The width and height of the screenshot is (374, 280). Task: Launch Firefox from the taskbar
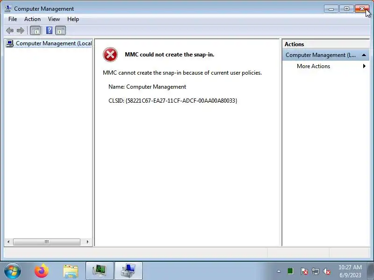pyautogui.click(x=42, y=271)
